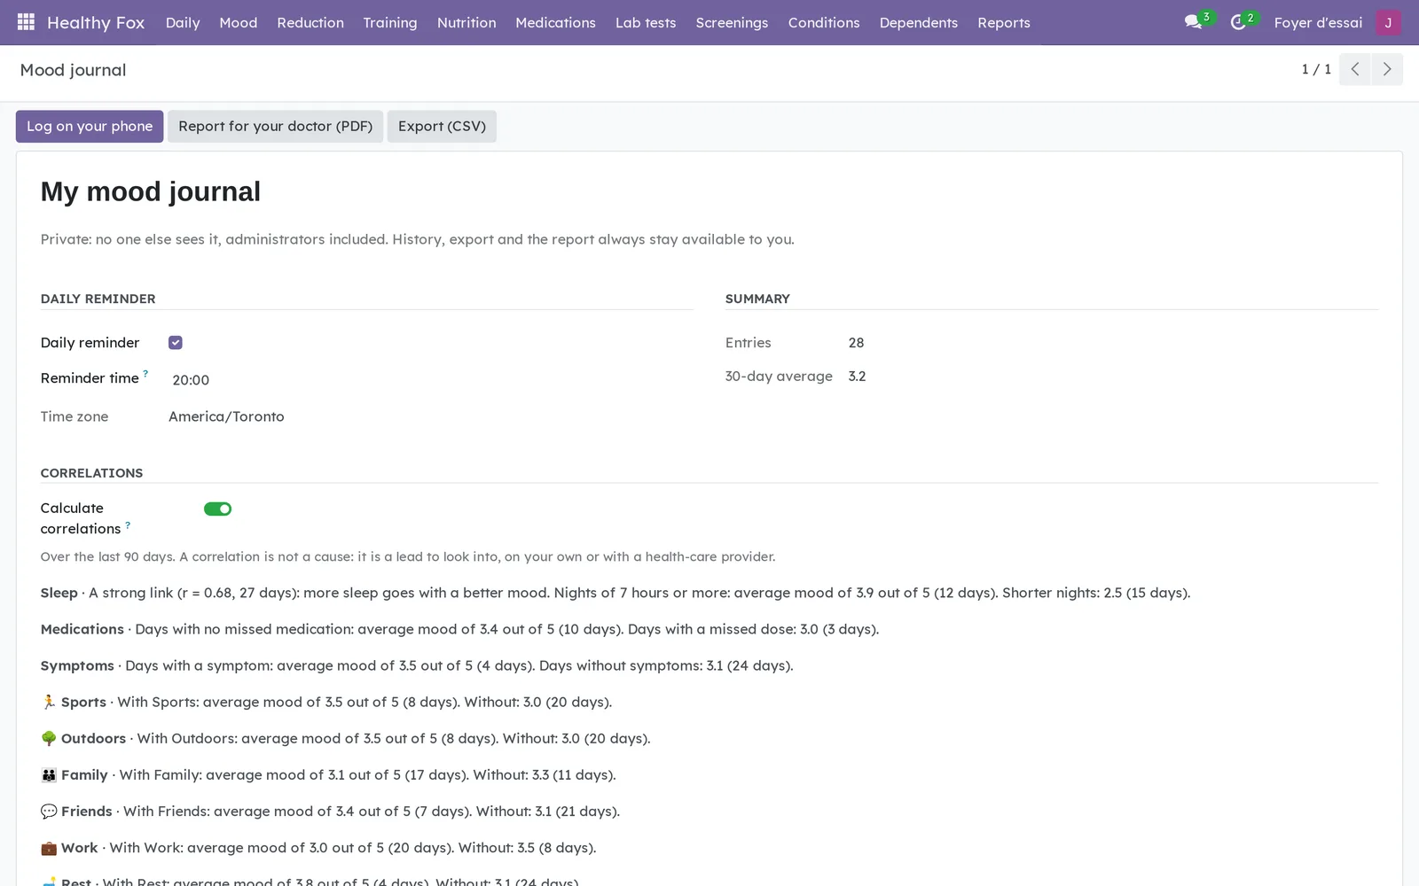Image resolution: width=1419 pixels, height=886 pixels.
Task: Click the Reminder time help question mark
Action: (145, 373)
